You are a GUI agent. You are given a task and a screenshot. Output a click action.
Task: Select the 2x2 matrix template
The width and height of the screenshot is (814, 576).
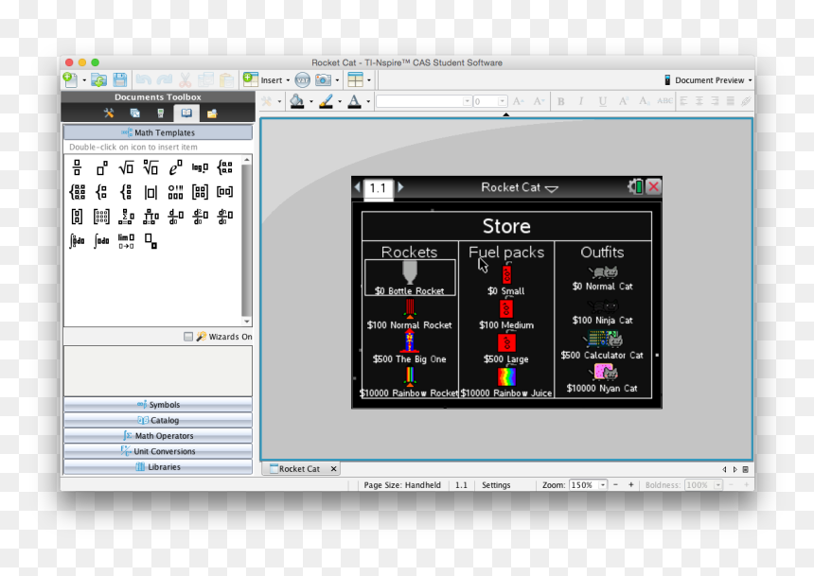pos(200,192)
